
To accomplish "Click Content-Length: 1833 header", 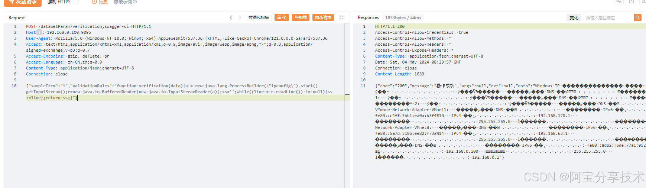I will (x=399, y=74).
